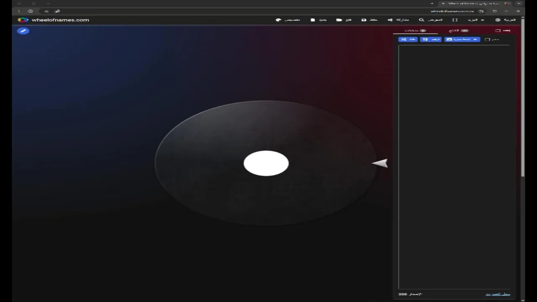Open the browser three-dot menu

[19, 11]
